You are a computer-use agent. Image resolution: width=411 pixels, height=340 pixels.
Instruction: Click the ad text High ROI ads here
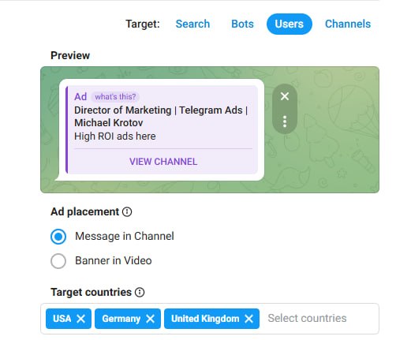tap(115, 136)
